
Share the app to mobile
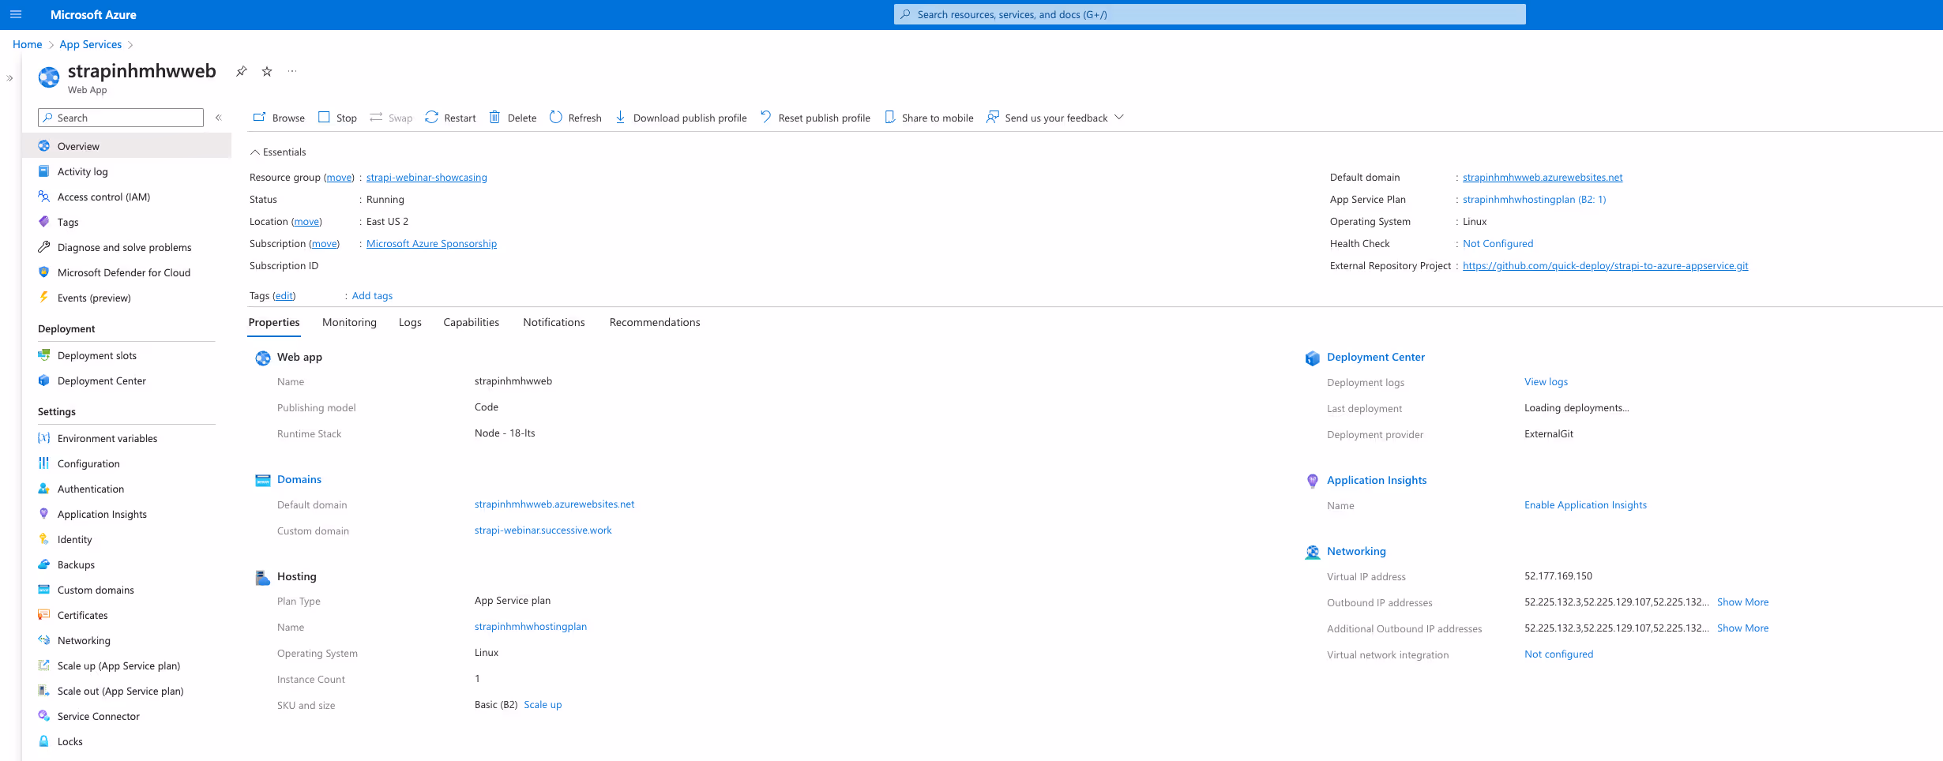pyautogui.click(x=929, y=117)
